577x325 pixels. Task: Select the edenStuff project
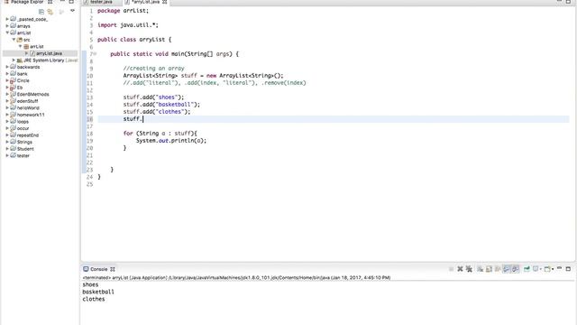click(27, 101)
